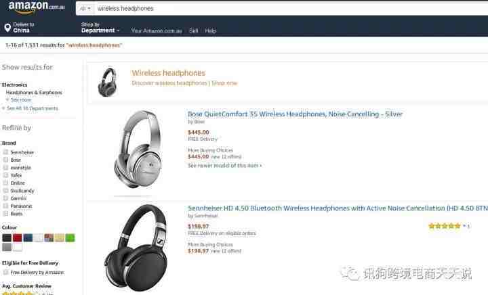488x295 pixels.
Task: Select the green colour swatch
Action: tap(70, 238)
